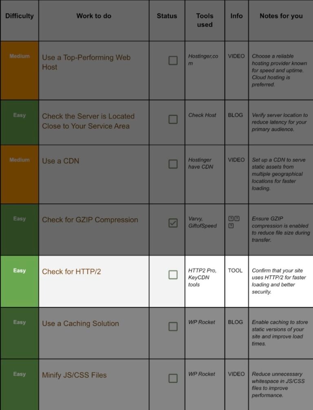This screenshot has height=410, width=313.
Task: Toggle the Use a CDN checkbox
Action: click(x=173, y=164)
